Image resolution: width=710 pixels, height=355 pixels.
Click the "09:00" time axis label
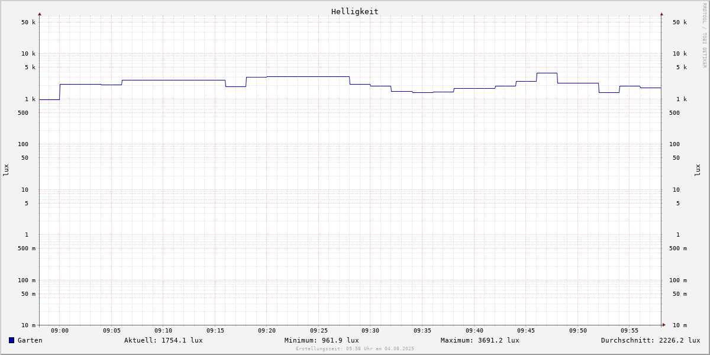point(60,331)
